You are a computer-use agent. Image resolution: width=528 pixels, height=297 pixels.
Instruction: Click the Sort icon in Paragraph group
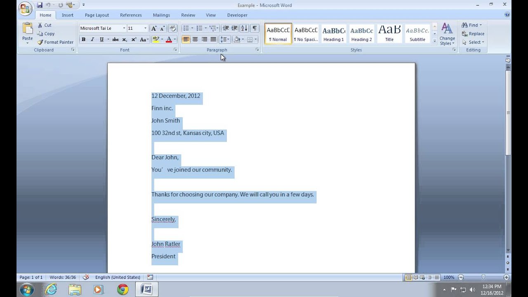click(244, 28)
